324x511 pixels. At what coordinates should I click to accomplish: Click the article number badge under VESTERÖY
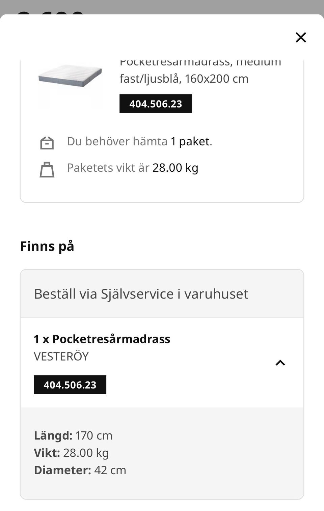pos(70,385)
